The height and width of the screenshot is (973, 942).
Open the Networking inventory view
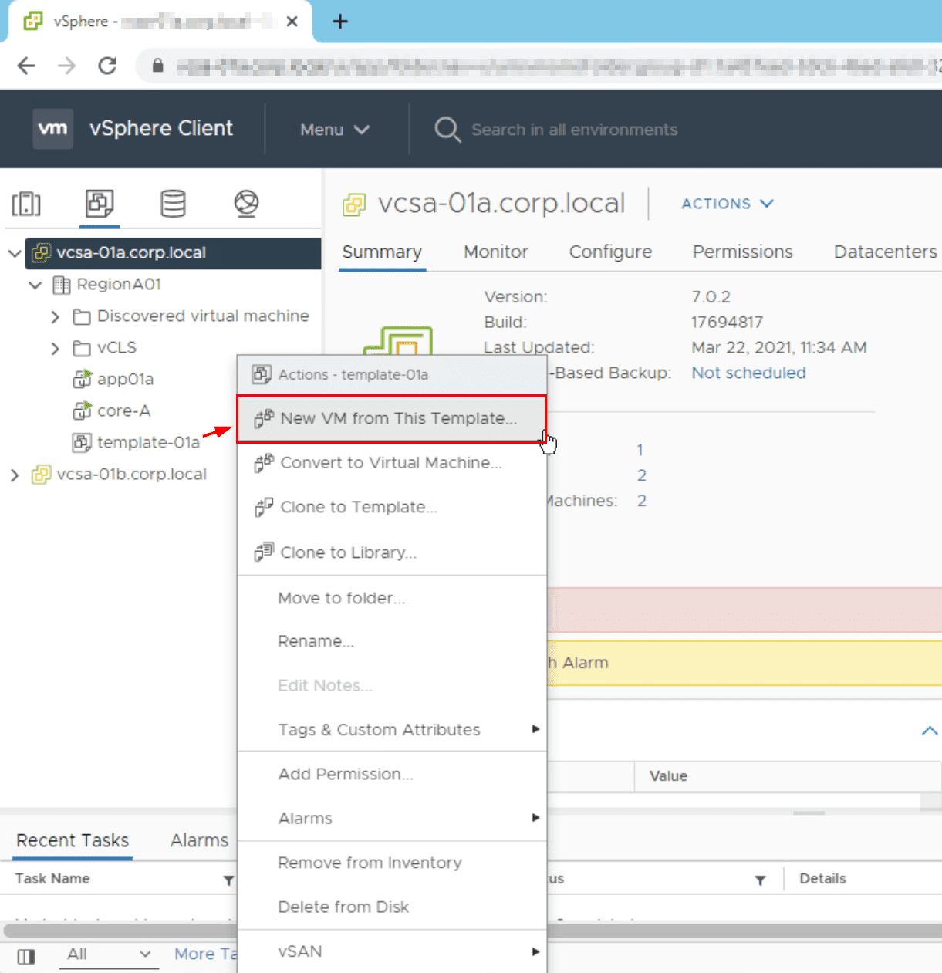pyautogui.click(x=246, y=204)
